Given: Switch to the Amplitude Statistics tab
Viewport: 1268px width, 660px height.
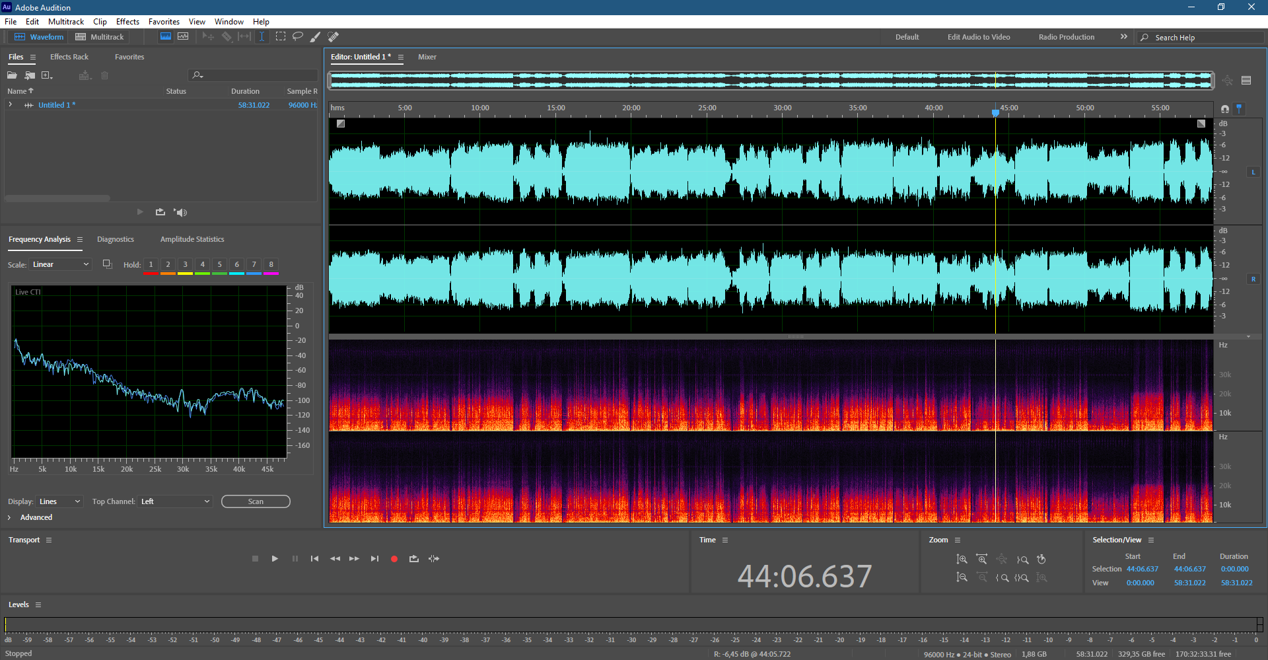Looking at the screenshot, I should click(x=192, y=239).
